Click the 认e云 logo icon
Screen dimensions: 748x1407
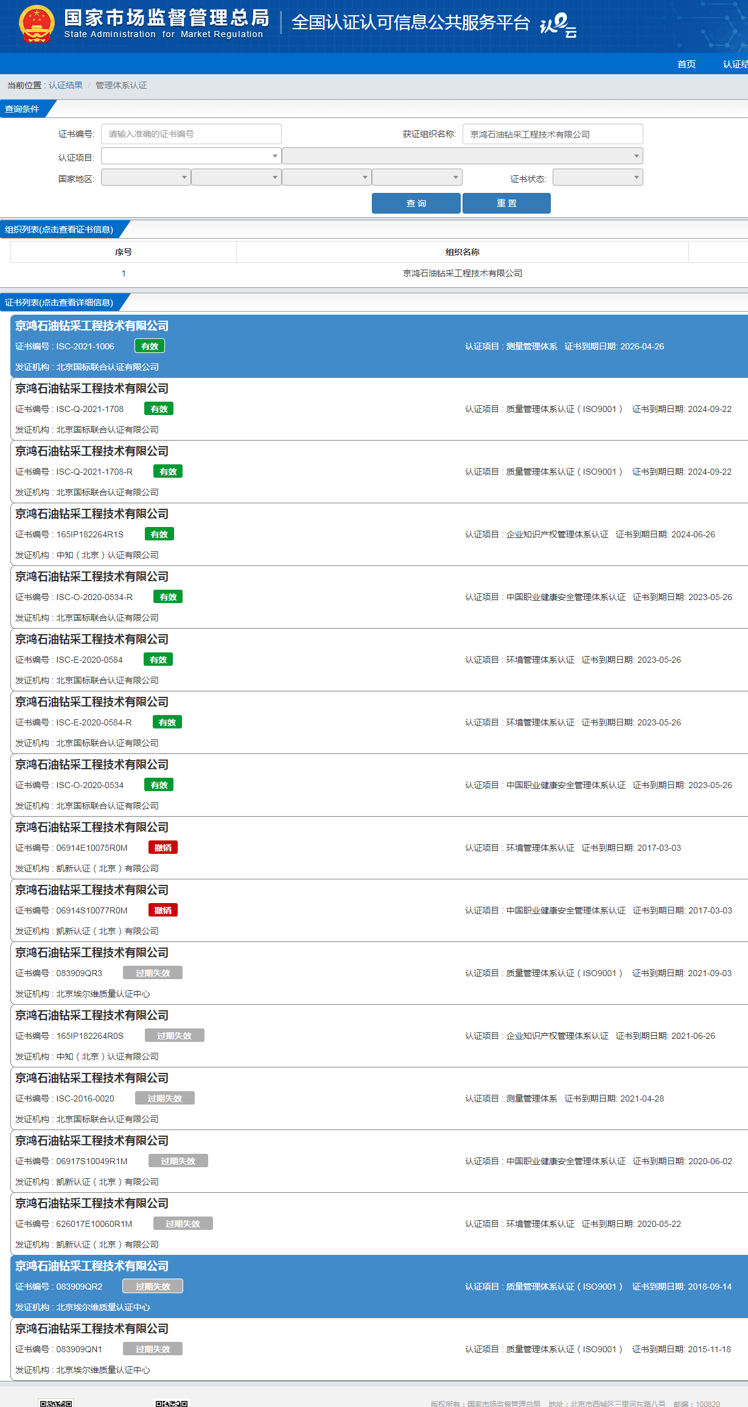(558, 25)
